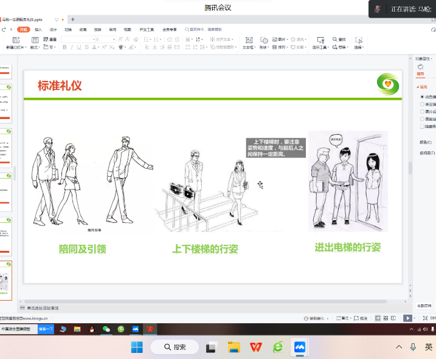Image resolution: width=436 pixels, height=359 pixels.
Task: Collapse the 填充 section triangle
Action: (x=418, y=87)
